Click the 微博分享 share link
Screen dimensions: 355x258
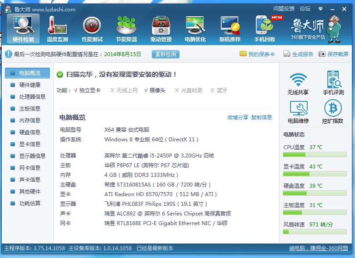(238, 117)
